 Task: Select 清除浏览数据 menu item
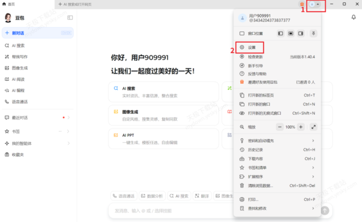[277, 186]
